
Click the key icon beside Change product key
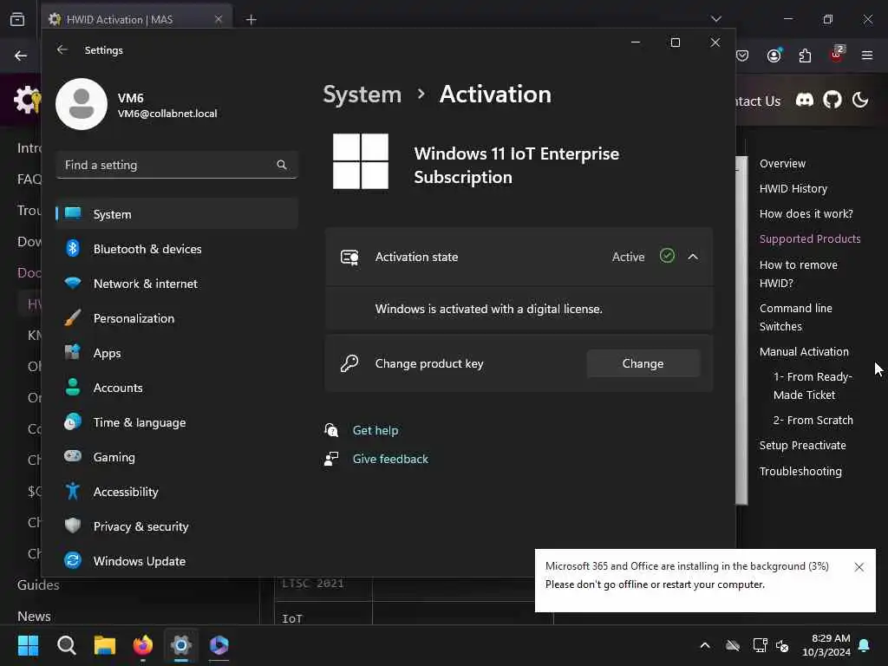coord(349,363)
